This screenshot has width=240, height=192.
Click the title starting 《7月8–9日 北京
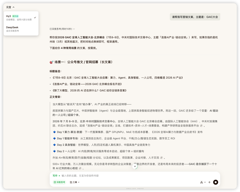(117, 78)
